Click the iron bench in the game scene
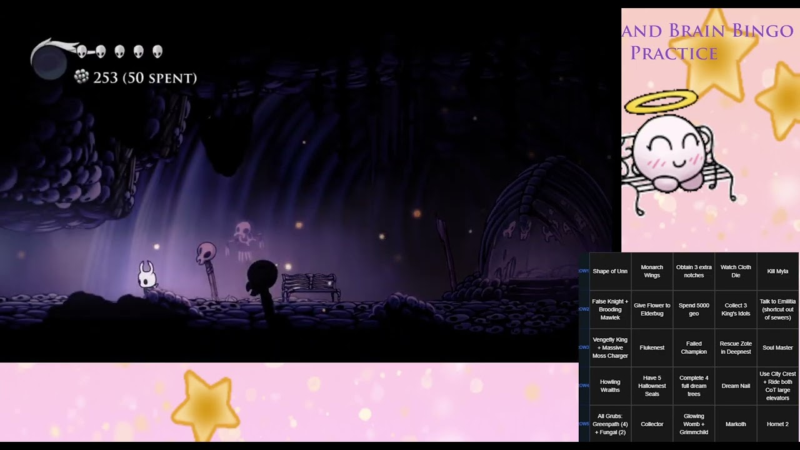The image size is (800, 450). (311, 287)
